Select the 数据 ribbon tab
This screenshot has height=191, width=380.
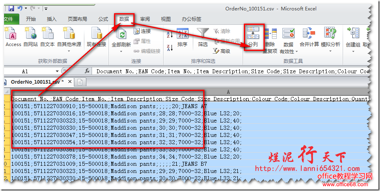[124, 19]
